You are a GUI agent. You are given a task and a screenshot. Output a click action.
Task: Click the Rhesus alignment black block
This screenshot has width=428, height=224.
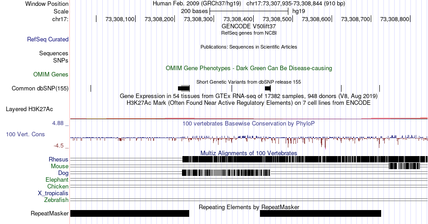305,159
